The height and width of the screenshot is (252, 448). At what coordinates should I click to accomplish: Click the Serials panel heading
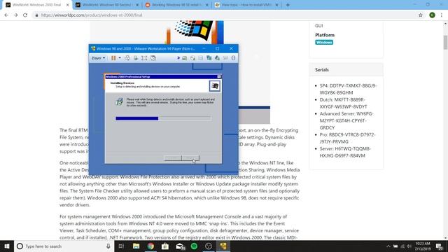coord(322,70)
